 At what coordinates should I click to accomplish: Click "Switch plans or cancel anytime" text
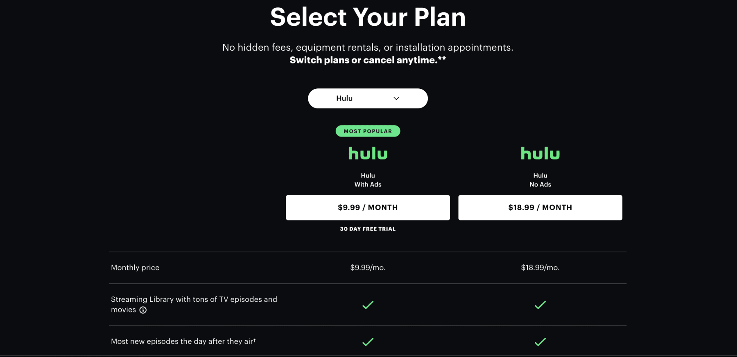(368, 60)
